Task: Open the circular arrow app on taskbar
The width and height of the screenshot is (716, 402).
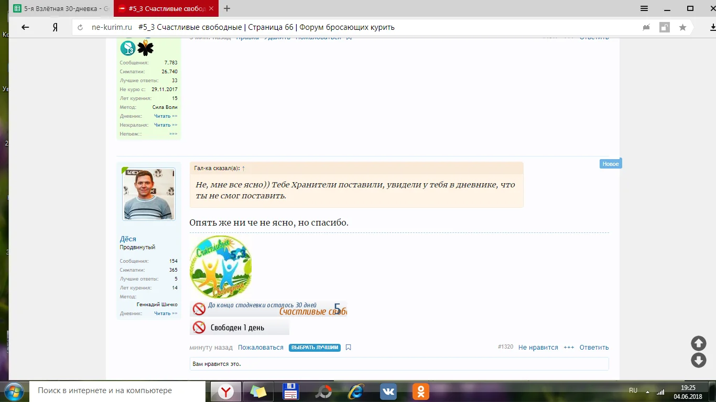Action: tap(323, 391)
